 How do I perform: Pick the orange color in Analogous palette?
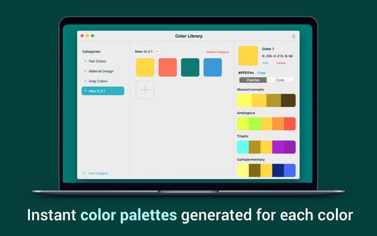coord(278,124)
